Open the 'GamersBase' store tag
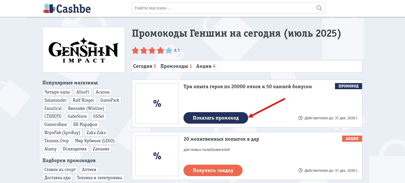Viewport: 405px width, 183px height. [x=56, y=124]
